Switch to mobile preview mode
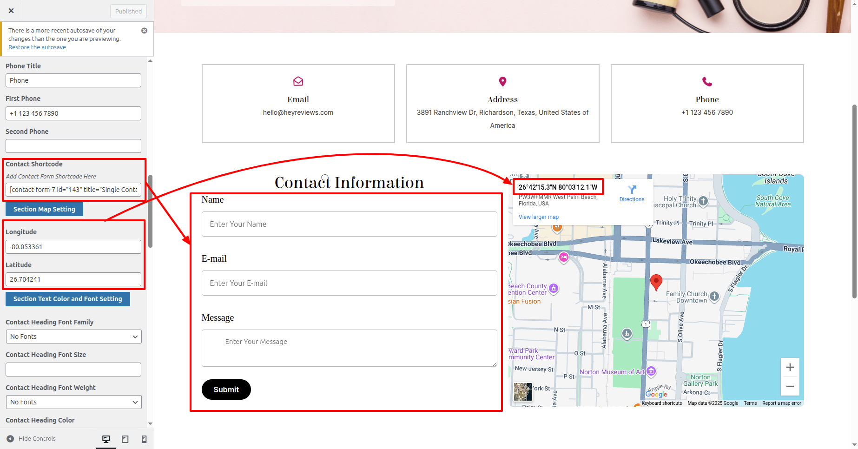 click(x=144, y=439)
